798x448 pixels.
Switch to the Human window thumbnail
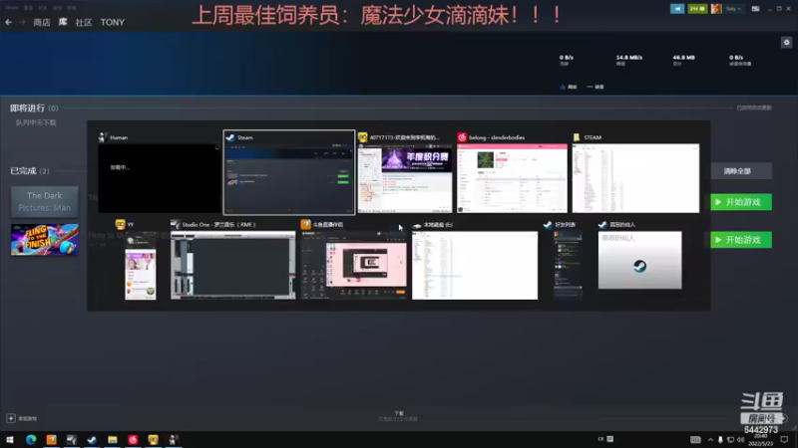[160, 178]
